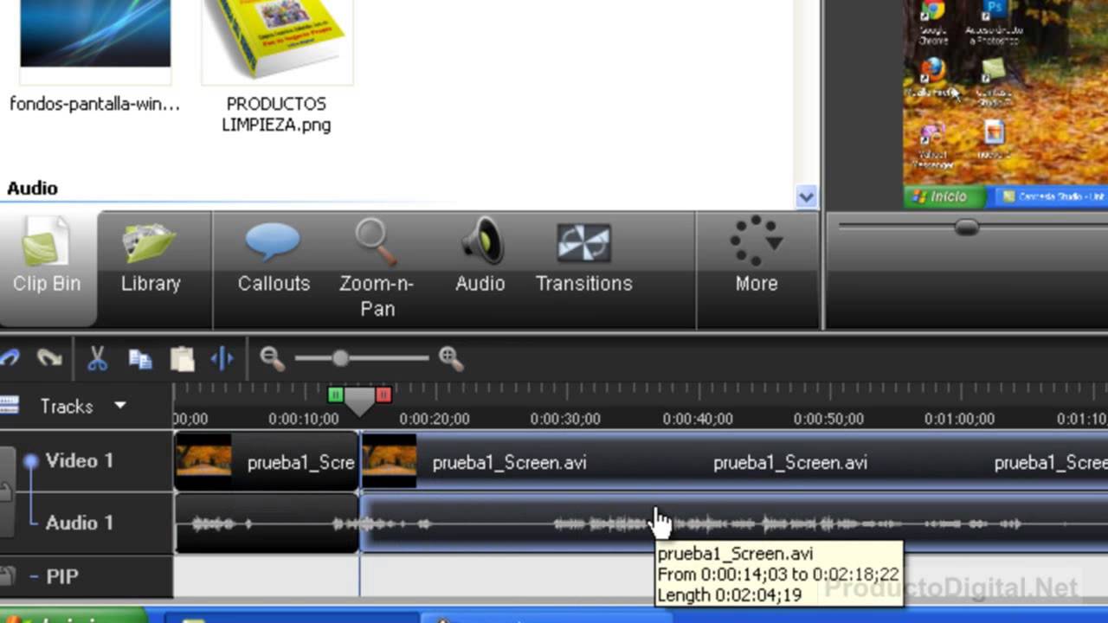Click the gray playhead on the ruler
The width and height of the screenshot is (1108, 623).
[x=359, y=401]
